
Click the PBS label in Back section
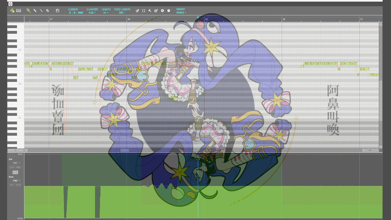coord(15,180)
